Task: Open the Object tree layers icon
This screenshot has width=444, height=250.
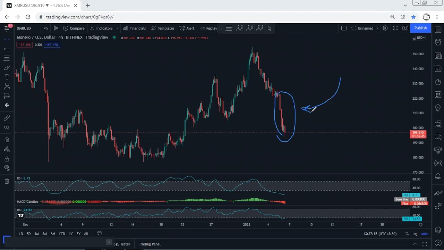Action: pyautogui.click(x=438, y=230)
